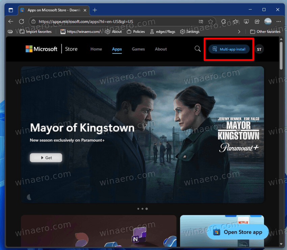The width and height of the screenshot is (287, 250).
Task: Open Microsoft Store search
Action: coord(198,49)
